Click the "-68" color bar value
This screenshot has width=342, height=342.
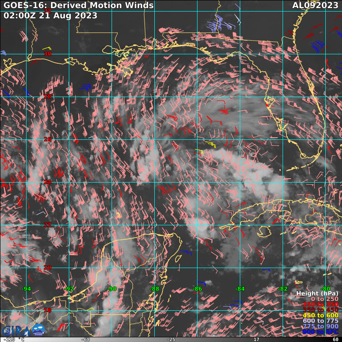[x=86, y=339]
